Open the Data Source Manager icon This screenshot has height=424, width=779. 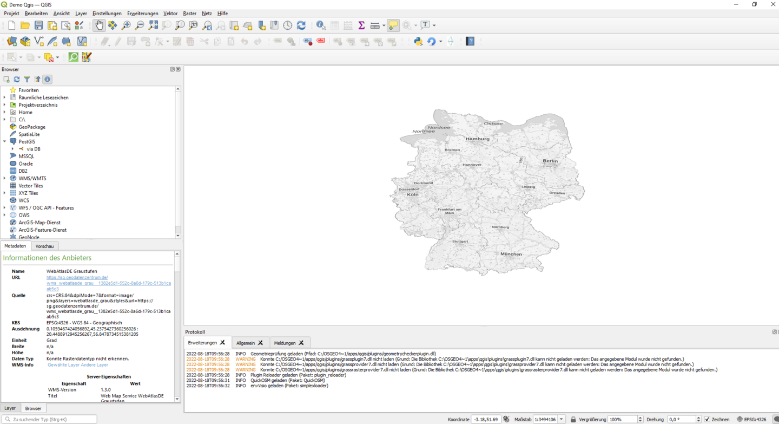(x=12, y=41)
